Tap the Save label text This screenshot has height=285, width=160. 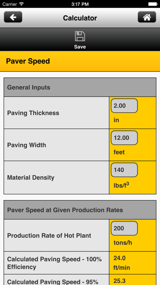pos(80,47)
